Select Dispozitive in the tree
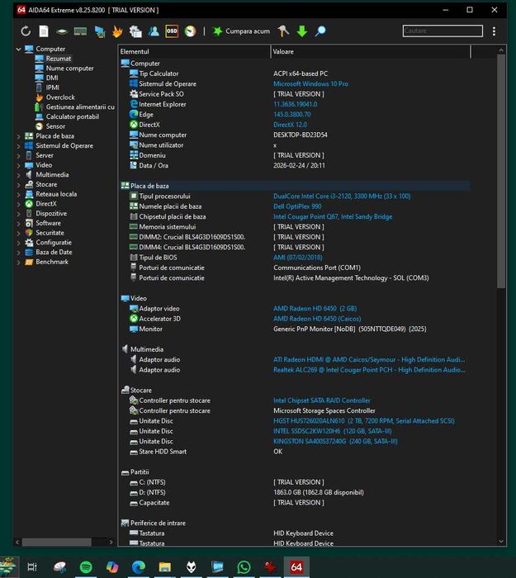The height and width of the screenshot is (578, 516). tap(51, 213)
